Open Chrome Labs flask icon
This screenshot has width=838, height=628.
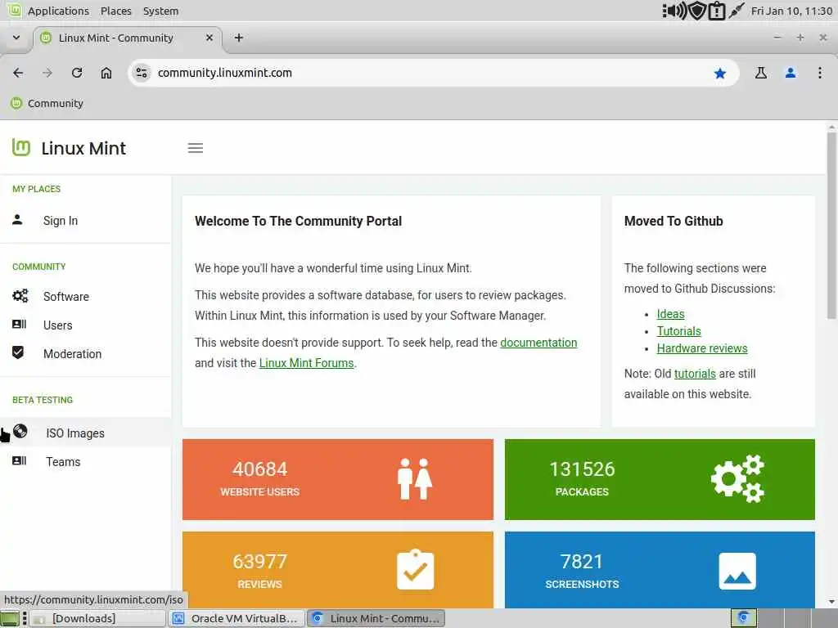click(x=761, y=73)
